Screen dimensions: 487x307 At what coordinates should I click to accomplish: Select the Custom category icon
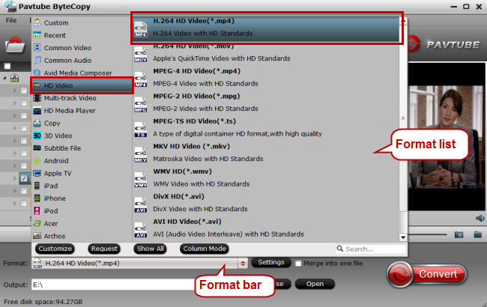pyautogui.click(x=37, y=22)
